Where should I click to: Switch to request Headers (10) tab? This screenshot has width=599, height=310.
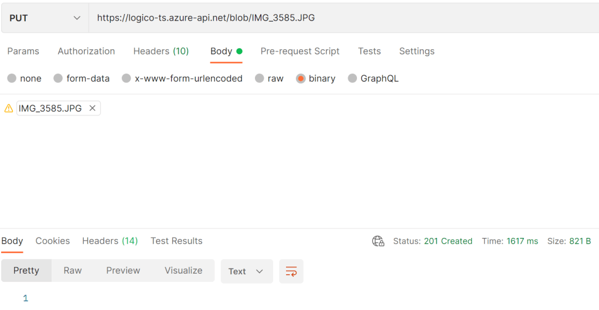[x=161, y=51]
